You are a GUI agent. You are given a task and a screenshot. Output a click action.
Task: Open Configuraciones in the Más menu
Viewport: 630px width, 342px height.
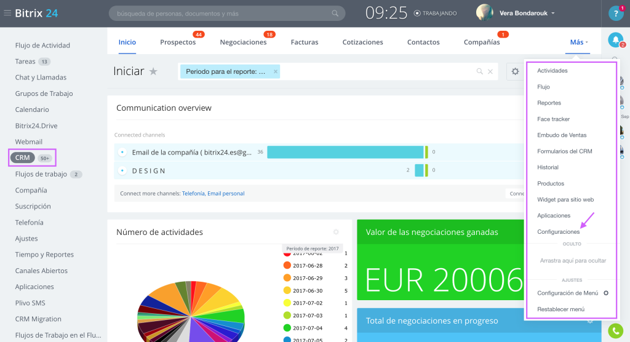(558, 231)
